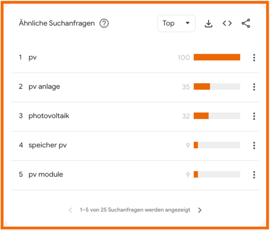Viewport: 270px width, 231px height.
Task: Open the embed code icon
Action: [227, 24]
